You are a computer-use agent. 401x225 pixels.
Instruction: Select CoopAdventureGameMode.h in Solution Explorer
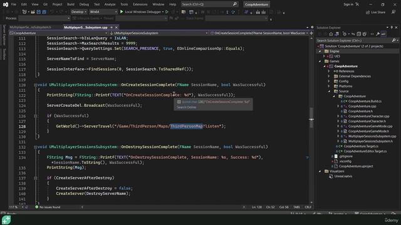tap(368, 131)
